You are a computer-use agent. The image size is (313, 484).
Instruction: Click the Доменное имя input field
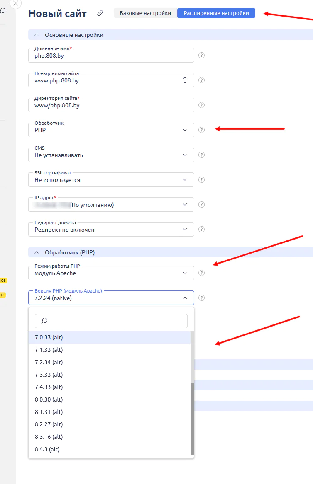tap(111, 56)
